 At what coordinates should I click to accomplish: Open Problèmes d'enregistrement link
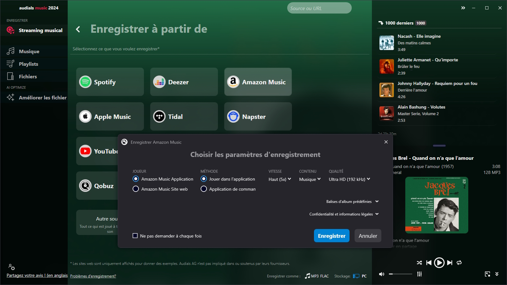pos(93,276)
